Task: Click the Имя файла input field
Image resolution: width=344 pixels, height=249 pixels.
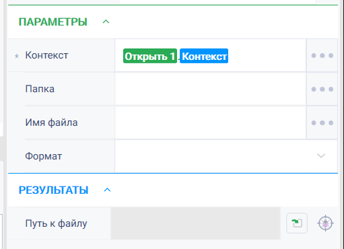Action: (211, 122)
